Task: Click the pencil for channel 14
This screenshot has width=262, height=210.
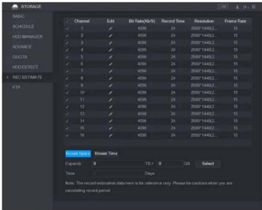Action: click(x=110, y=121)
